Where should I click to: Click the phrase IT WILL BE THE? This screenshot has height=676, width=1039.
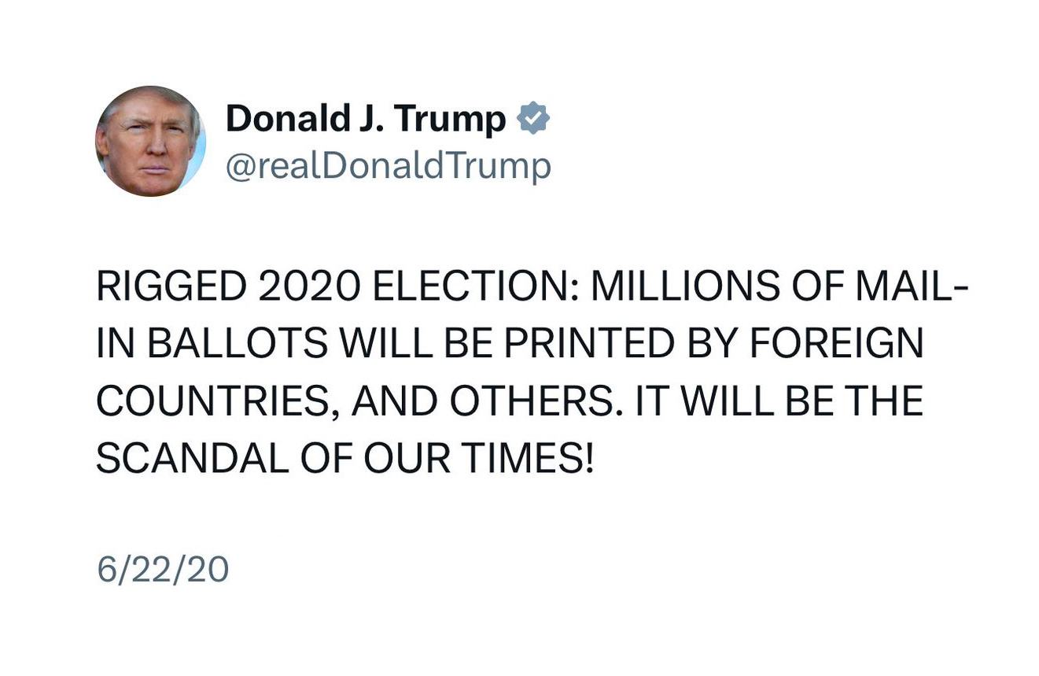[x=779, y=401]
